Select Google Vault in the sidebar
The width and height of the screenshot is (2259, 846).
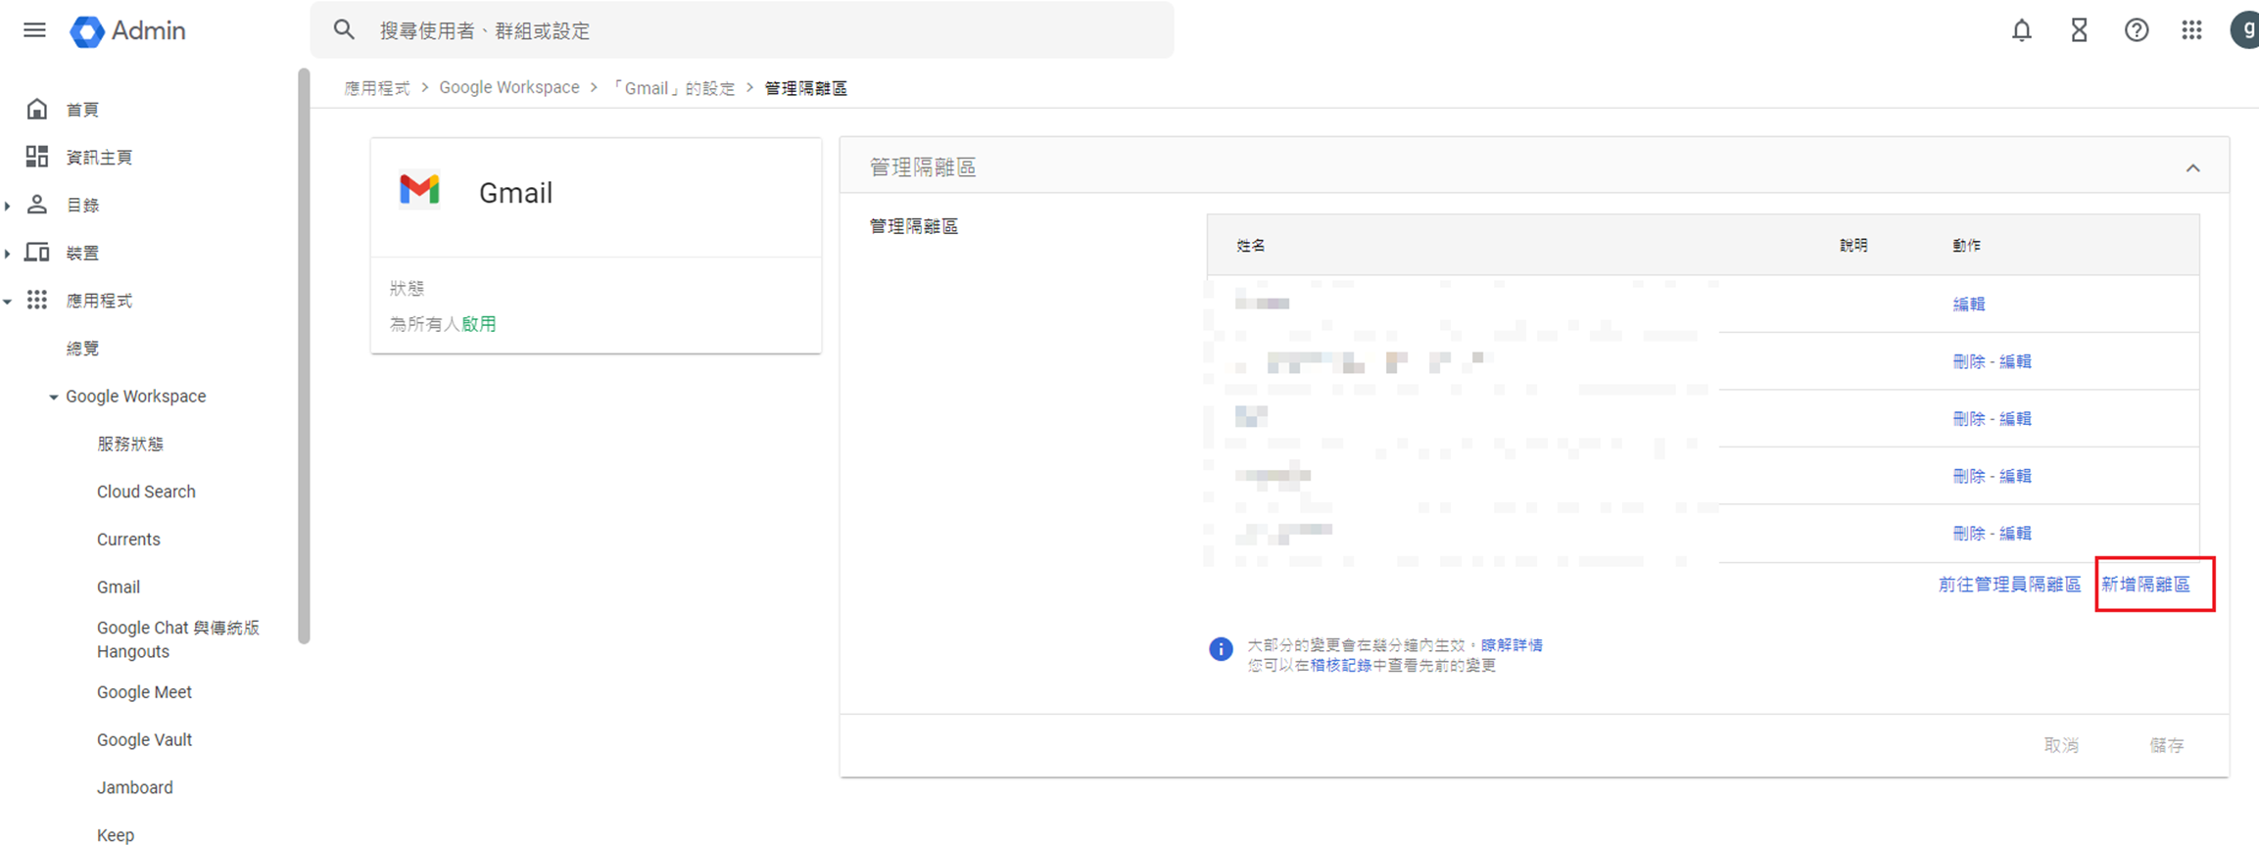[144, 739]
